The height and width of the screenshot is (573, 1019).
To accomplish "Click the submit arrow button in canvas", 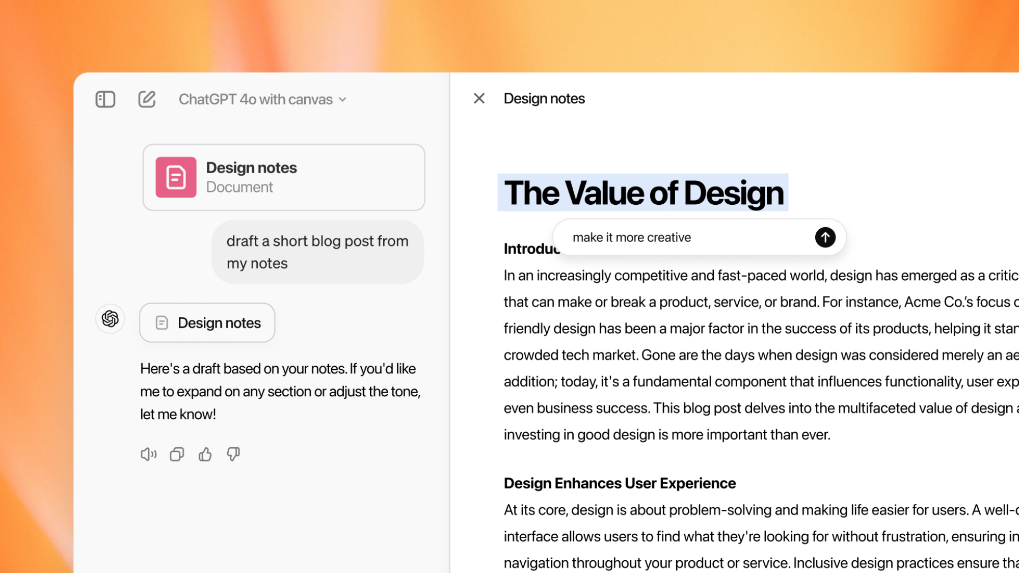I will 824,237.
